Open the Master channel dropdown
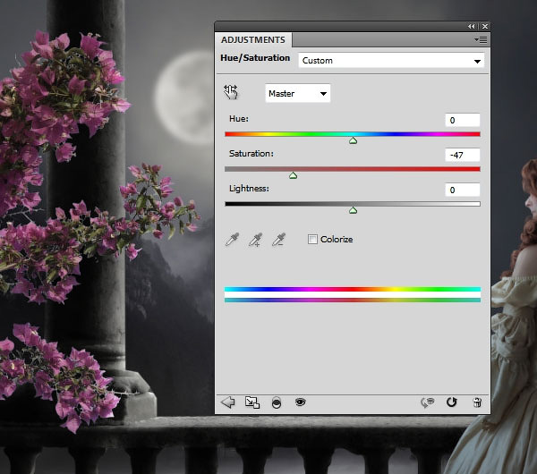This screenshot has height=474, width=537. (x=298, y=93)
